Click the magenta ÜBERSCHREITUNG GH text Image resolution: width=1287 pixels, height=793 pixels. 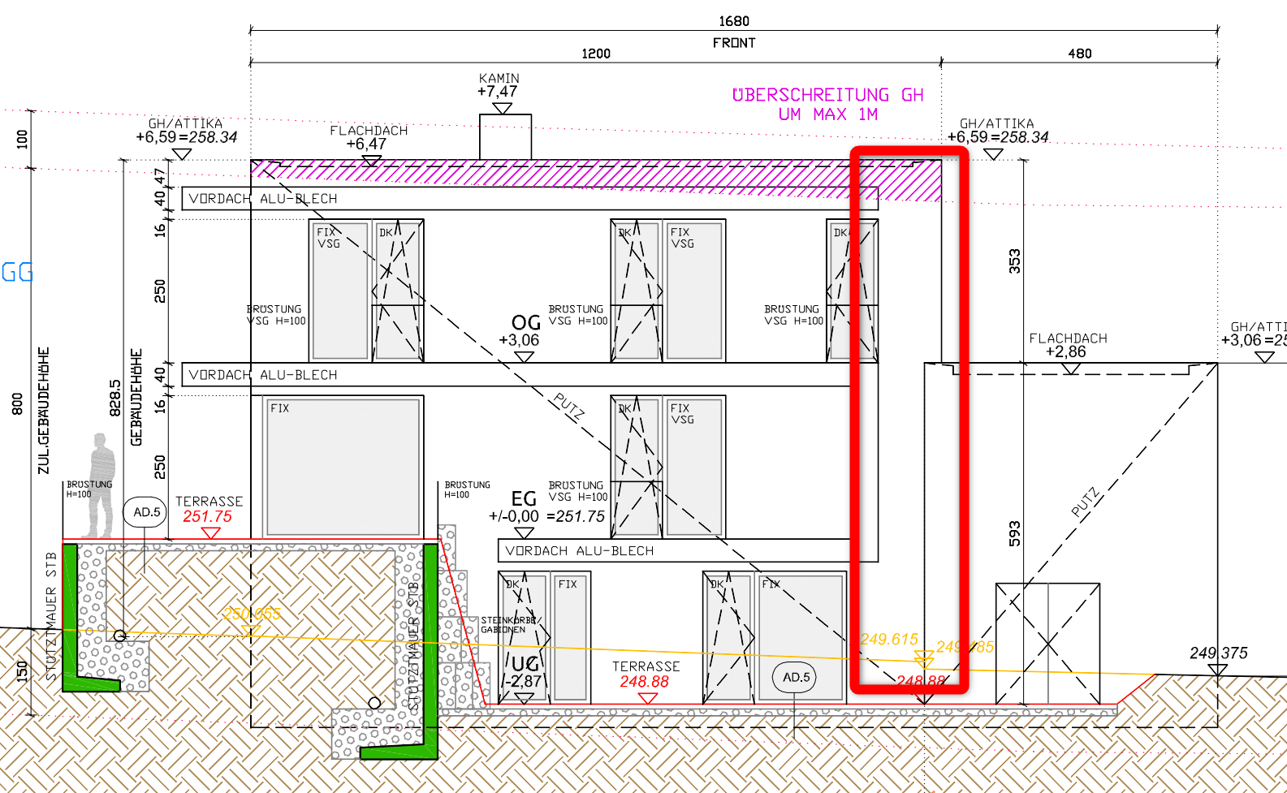(x=827, y=96)
